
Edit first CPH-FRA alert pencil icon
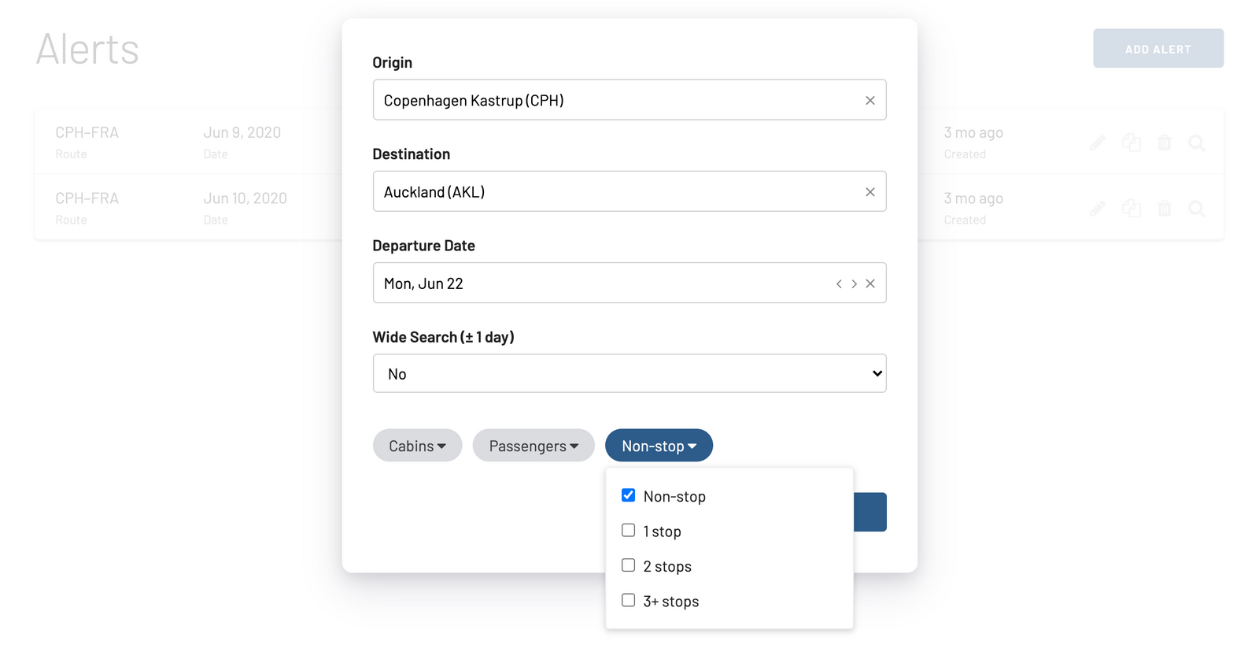(x=1098, y=143)
